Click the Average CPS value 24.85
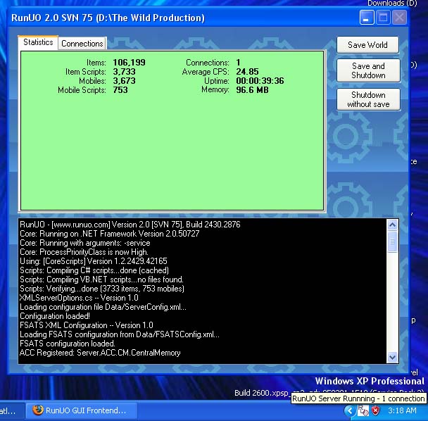The height and width of the screenshot is (421, 428). 247,72
